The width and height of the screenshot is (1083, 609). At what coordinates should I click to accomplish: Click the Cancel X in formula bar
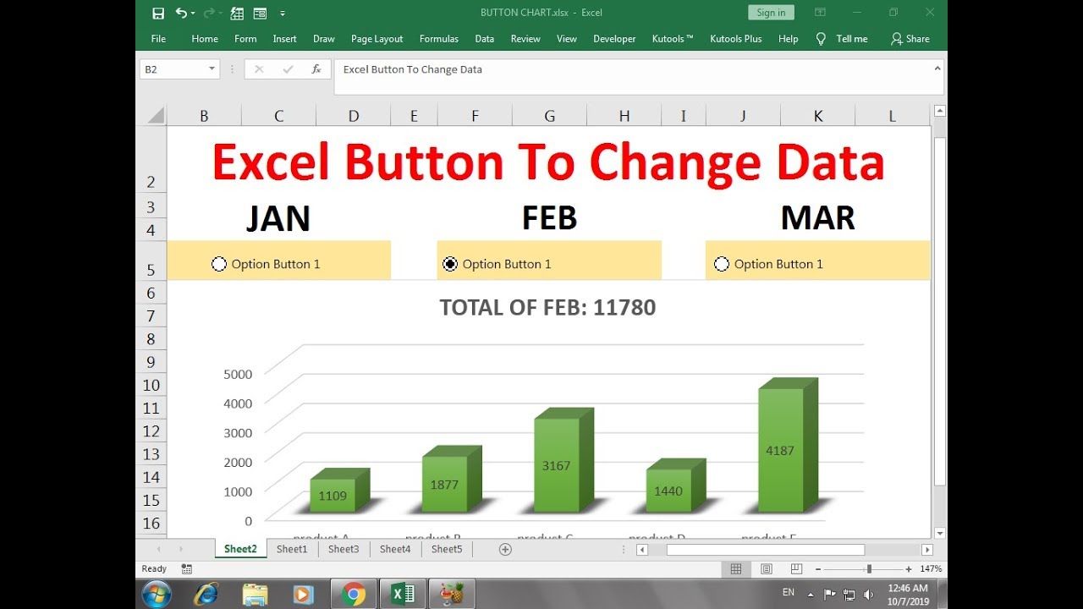coord(259,69)
